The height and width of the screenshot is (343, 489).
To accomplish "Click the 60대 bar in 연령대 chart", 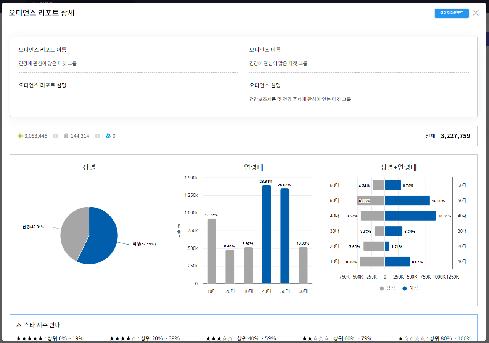I will tap(303, 265).
